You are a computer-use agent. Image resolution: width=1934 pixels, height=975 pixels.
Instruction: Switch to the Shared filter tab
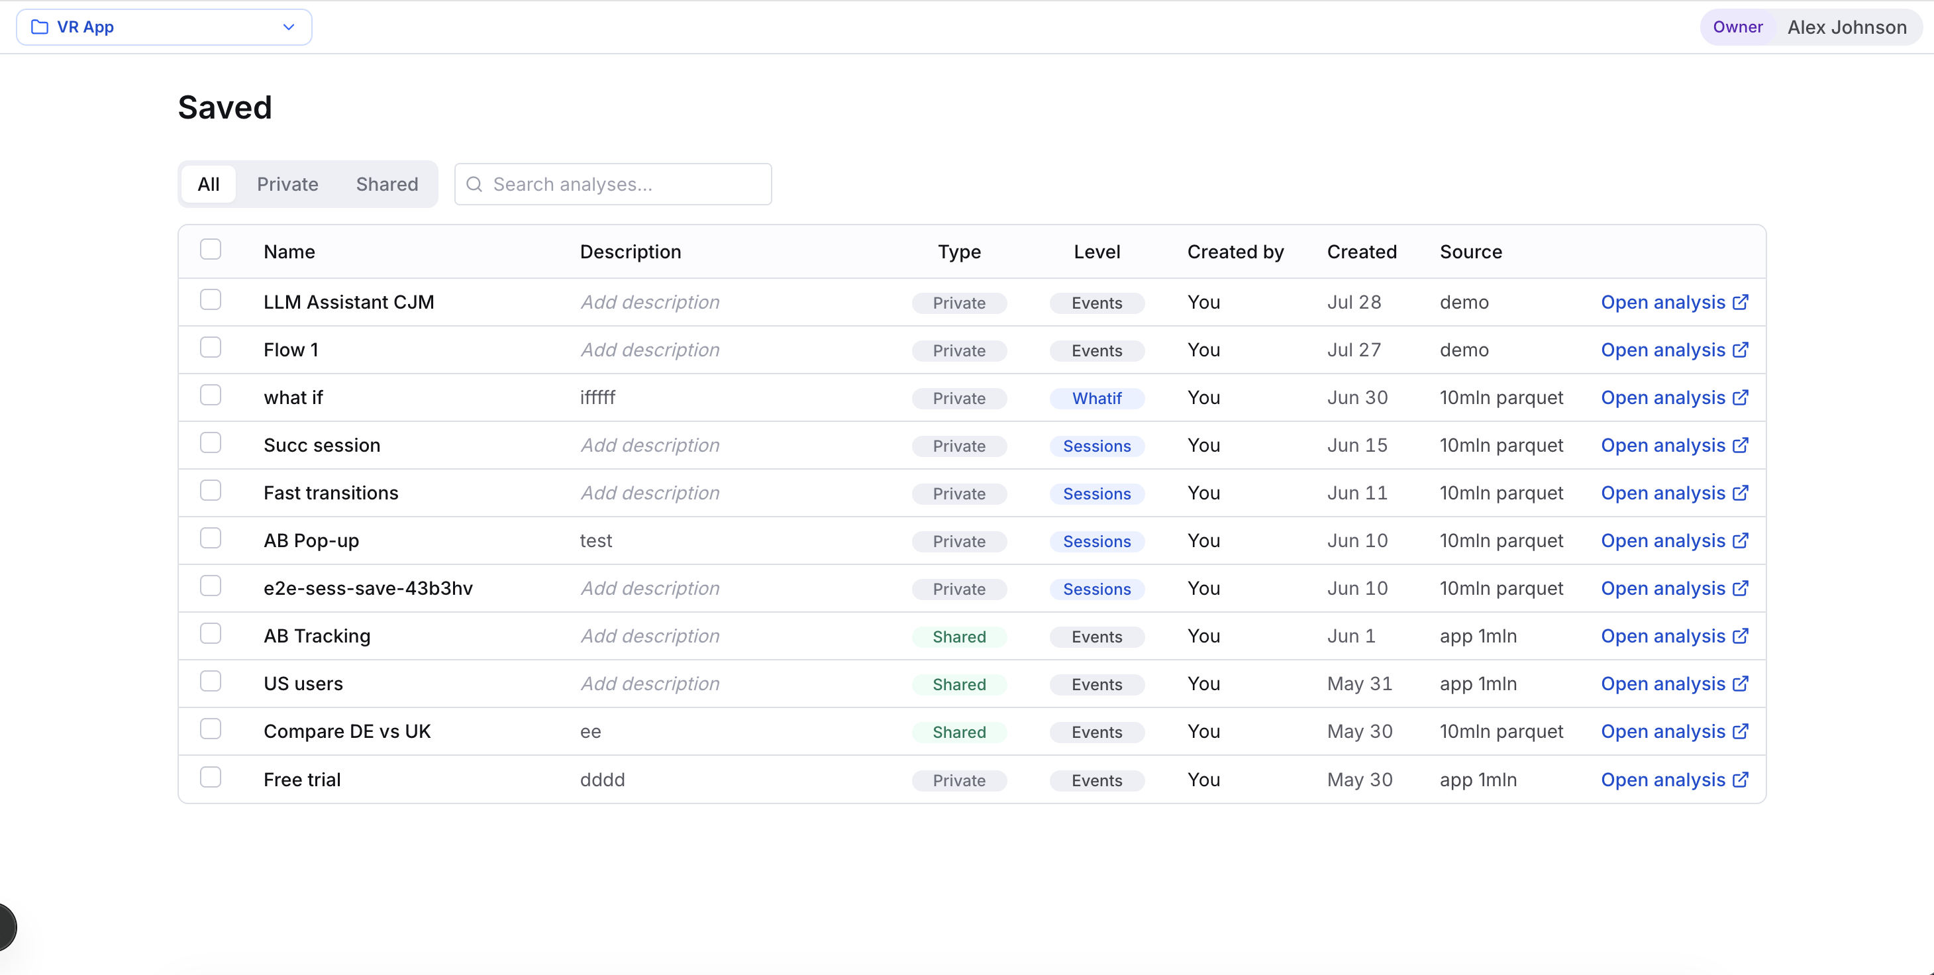[387, 184]
